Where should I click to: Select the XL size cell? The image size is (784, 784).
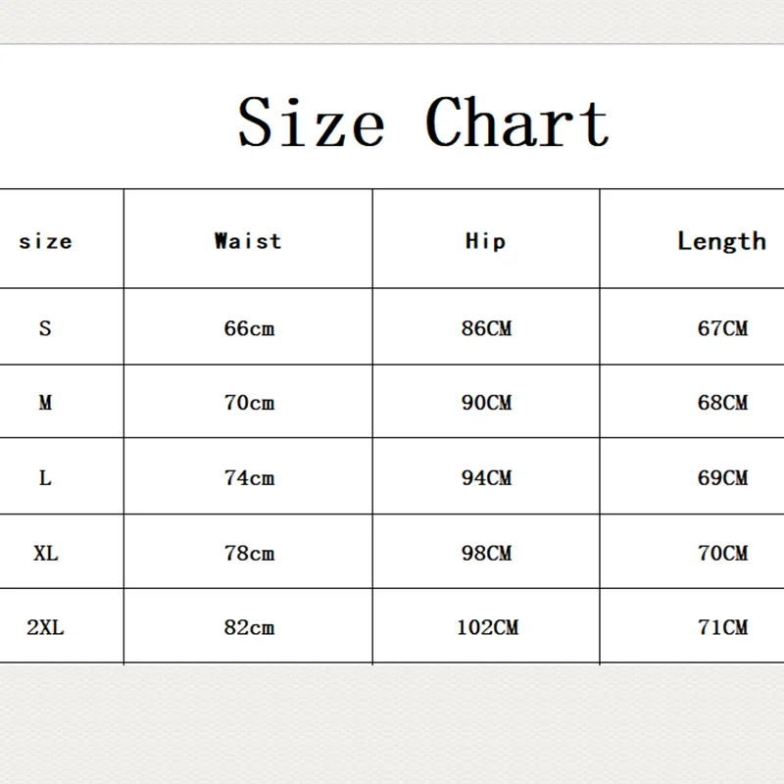coord(45,553)
